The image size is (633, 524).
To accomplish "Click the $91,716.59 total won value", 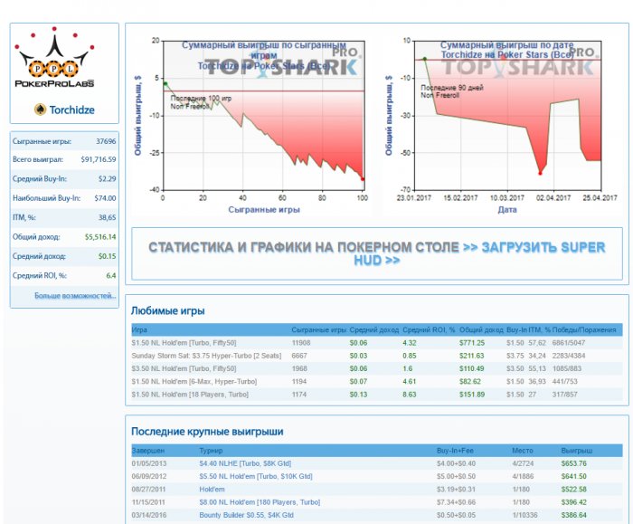I will (98, 159).
